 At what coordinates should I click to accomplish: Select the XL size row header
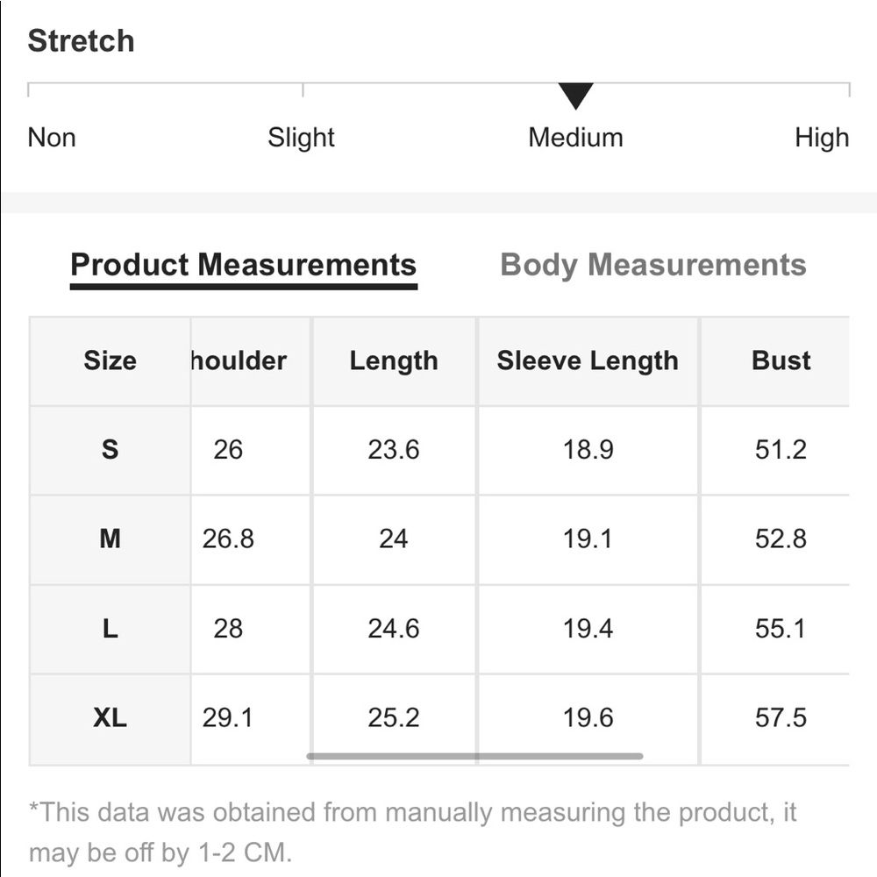coord(110,718)
